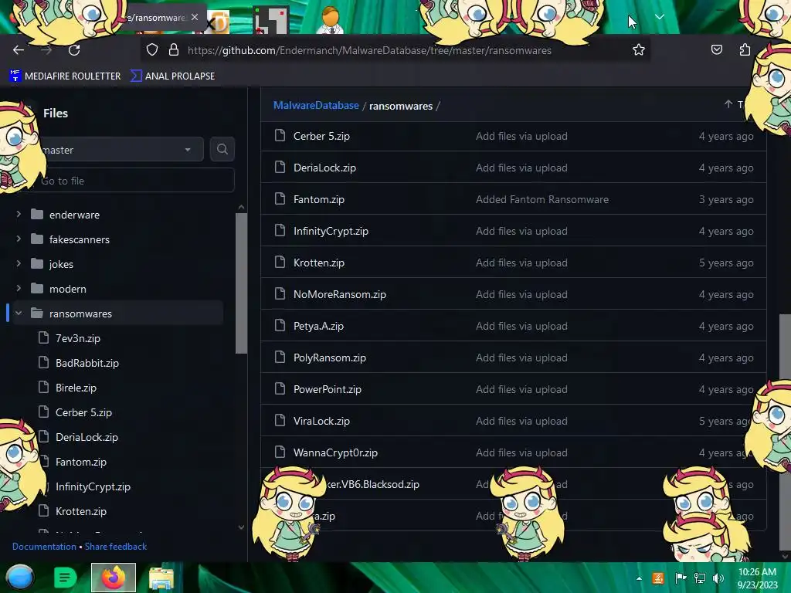791x593 pixels.
Task: Open InfinityCrypt.zip in main list
Action: click(x=331, y=232)
